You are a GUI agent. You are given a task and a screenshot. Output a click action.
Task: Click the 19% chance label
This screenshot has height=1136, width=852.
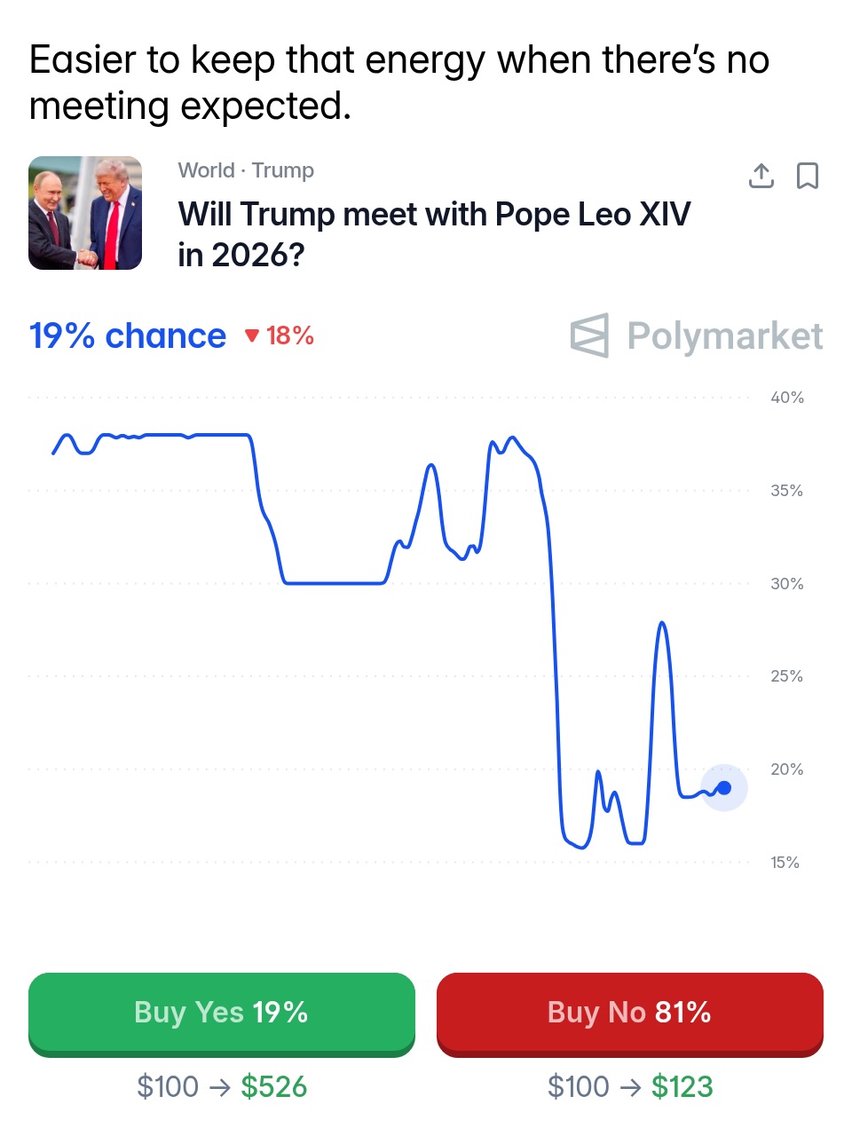click(x=128, y=335)
